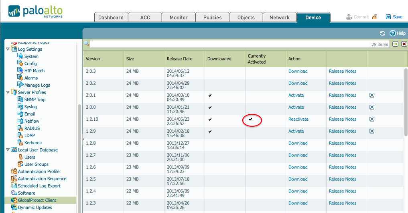Sort by the Release Date column header
The width and height of the screenshot is (408, 213).
click(x=185, y=59)
